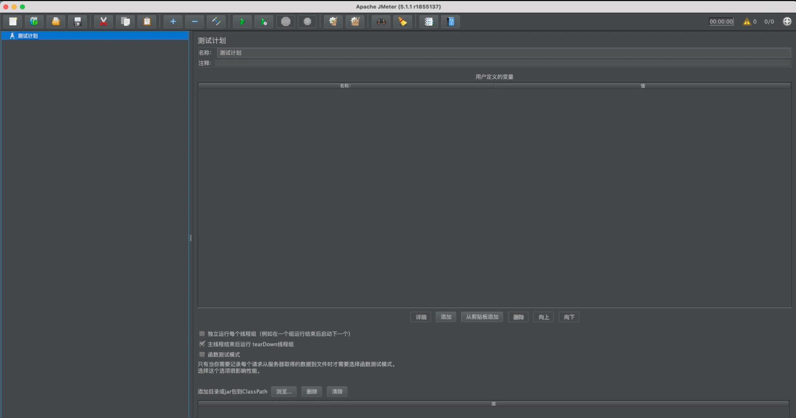Image resolution: width=796 pixels, height=418 pixels.
Task: Click the 清除 ClassPath button
Action: pyautogui.click(x=337, y=391)
